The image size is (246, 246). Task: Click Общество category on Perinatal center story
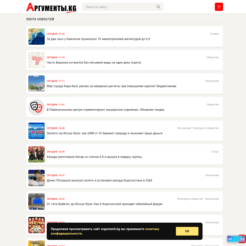pos(212,105)
